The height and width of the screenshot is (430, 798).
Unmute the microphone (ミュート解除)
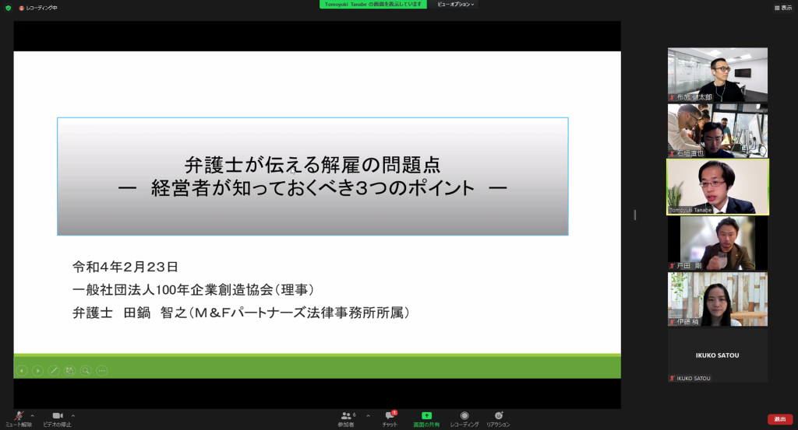(x=18, y=417)
